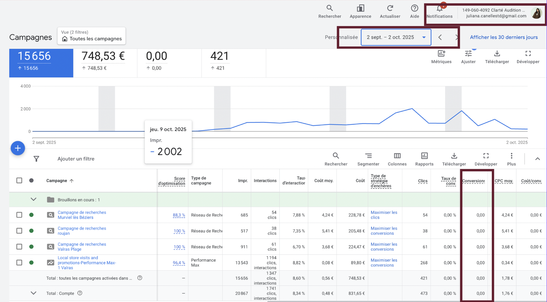Open the Plus three-dot menu
This screenshot has width=547, height=302.
pos(511,155)
